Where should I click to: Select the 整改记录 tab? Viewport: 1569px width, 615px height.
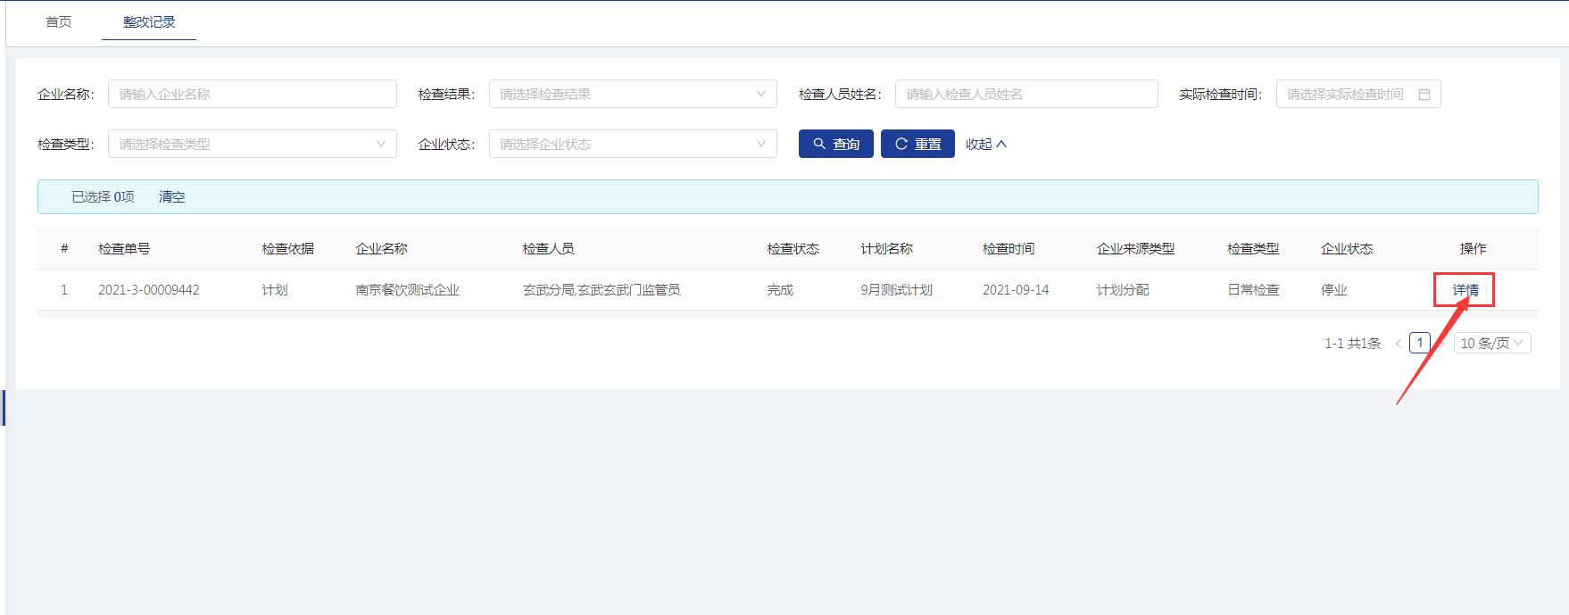(x=149, y=21)
